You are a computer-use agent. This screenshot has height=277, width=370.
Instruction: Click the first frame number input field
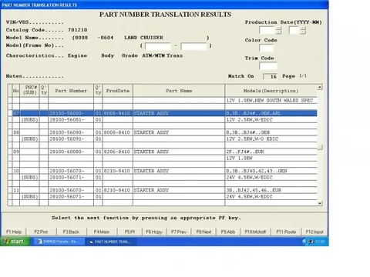coord(157,46)
